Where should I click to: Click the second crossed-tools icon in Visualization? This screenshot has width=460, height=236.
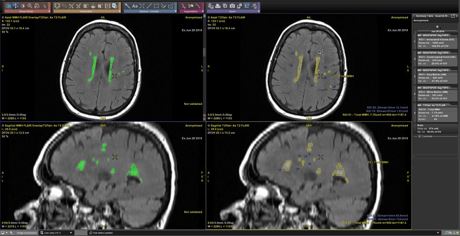tap(79, 6)
